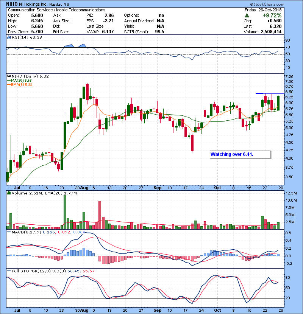Click the Options value 'no'
The height and width of the screenshot is (314, 303).
[161, 16]
